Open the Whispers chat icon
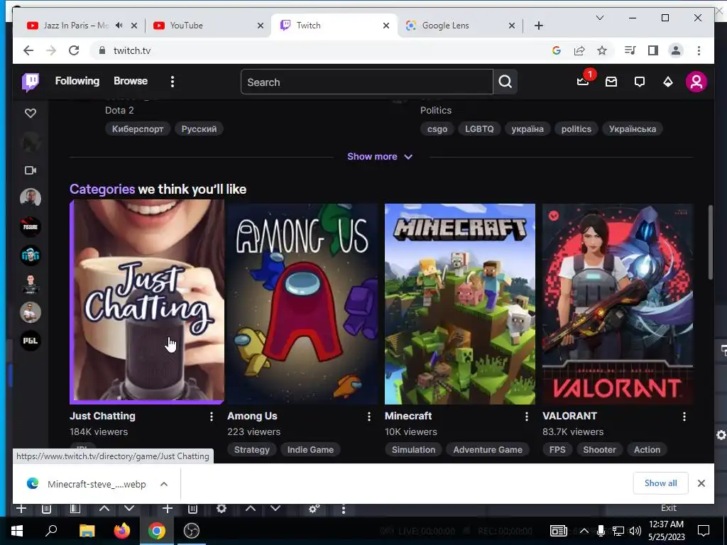Viewport: 727px width, 545px height. point(640,82)
